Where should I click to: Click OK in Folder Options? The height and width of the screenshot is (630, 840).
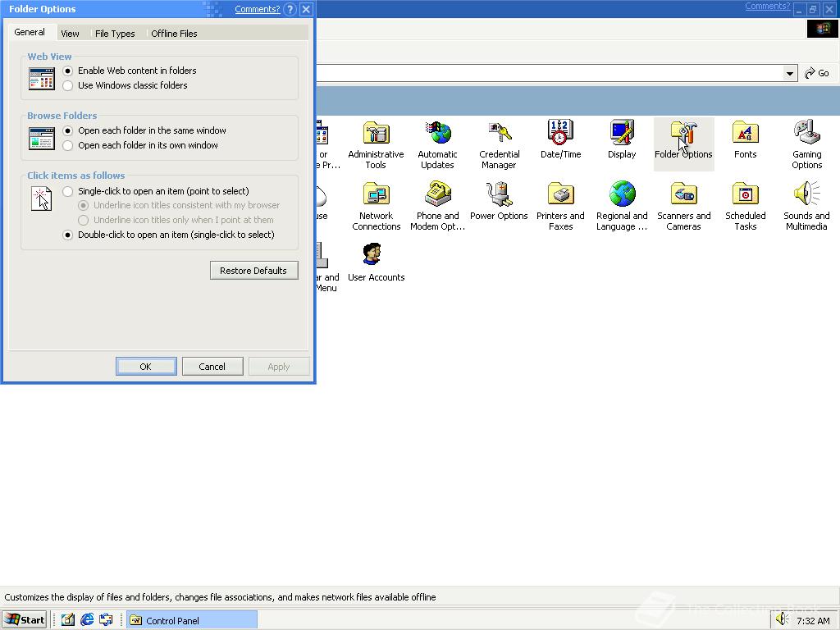(x=146, y=367)
